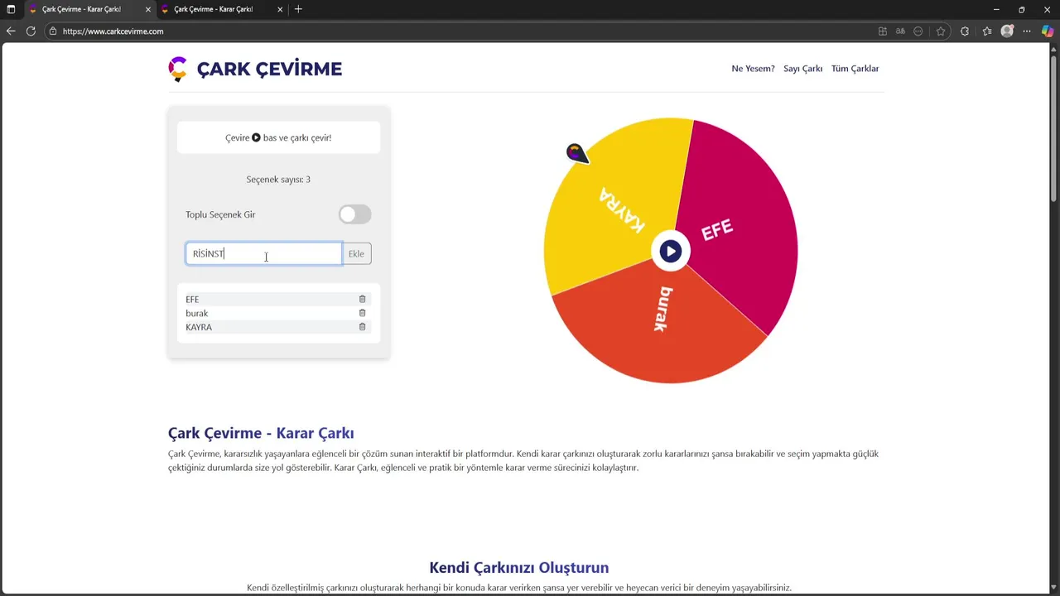Add this page to favorites star
Screen dimensions: 1060x596
(941, 31)
